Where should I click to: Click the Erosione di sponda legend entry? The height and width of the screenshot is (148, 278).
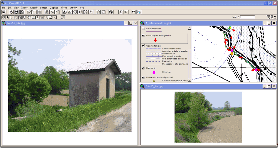tap(172, 56)
